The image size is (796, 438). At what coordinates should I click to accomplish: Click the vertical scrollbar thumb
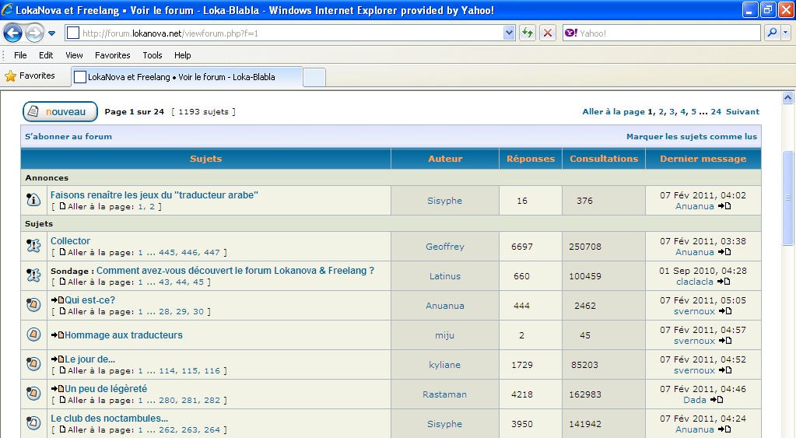[x=787, y=198]
